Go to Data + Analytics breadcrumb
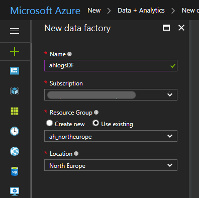199x198 pixels. (x=141, y=11)
